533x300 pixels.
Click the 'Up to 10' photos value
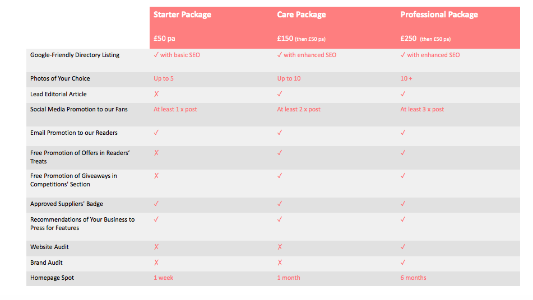[289, 78]
